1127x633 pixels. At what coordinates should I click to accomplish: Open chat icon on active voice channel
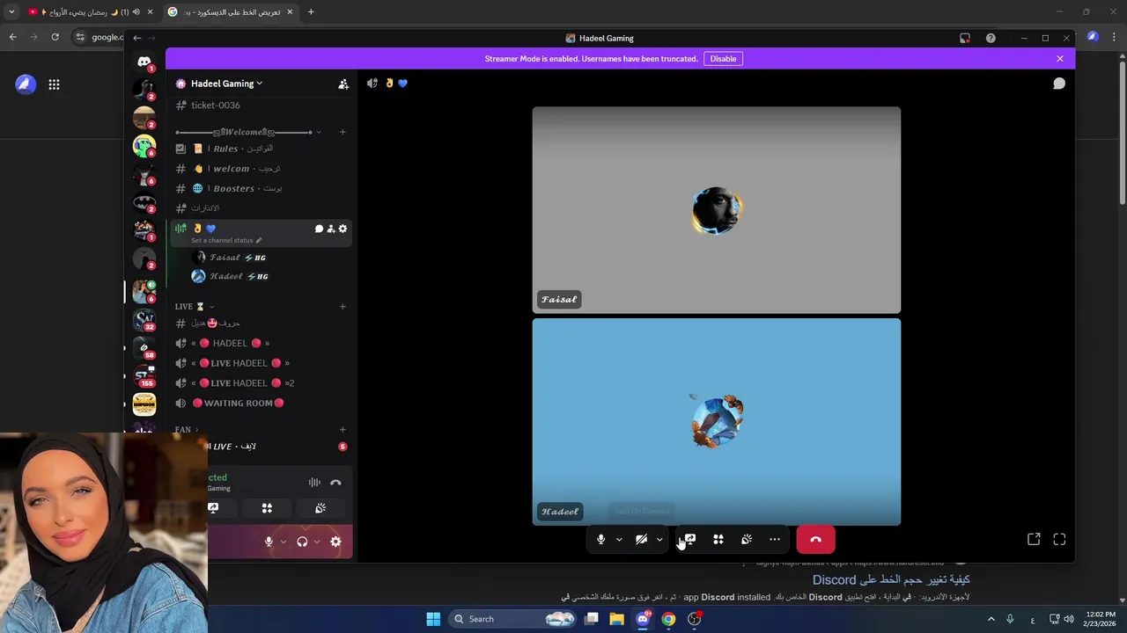pyautogui.click(x=319, y=229)
